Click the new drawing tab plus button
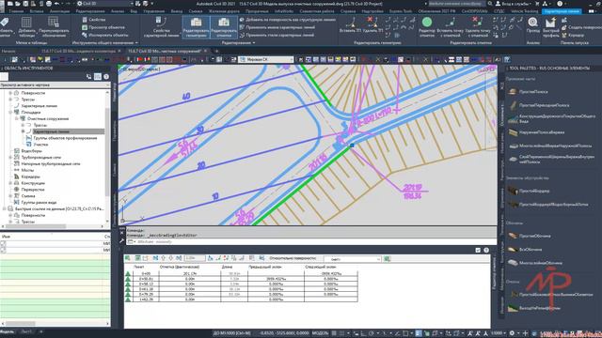Image resolution: width=602 pixels, height=338 pixels. tap(216, 51)
